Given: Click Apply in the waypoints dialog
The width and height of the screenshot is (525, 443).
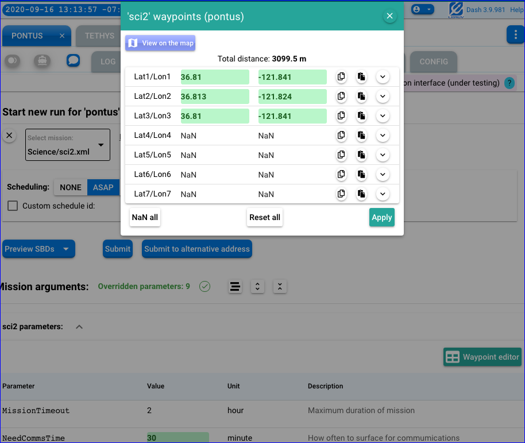Looking at the screenshot, I should coord(381,218).
